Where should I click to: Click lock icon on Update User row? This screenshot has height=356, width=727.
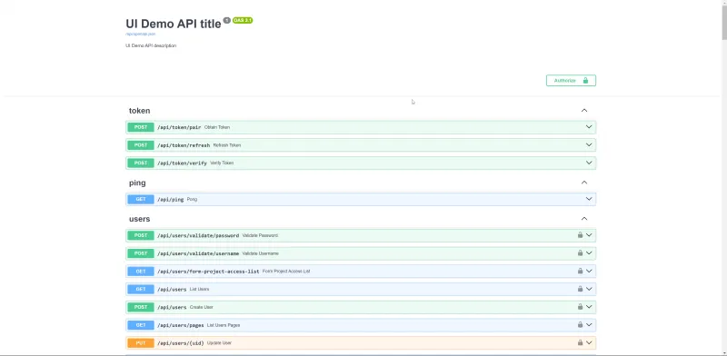(x=580, y=343)
